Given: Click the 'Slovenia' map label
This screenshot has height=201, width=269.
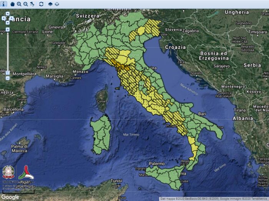Looking at the screenshot, I should point(173,30).
